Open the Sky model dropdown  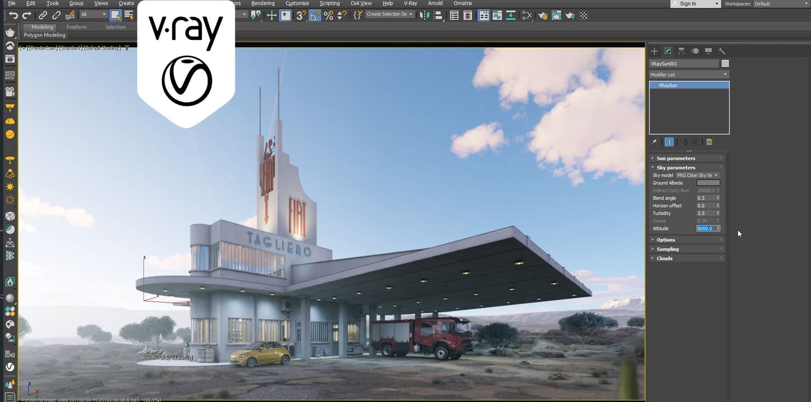697,175
